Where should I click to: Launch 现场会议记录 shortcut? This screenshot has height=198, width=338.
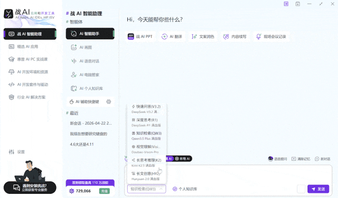(271, 36)
